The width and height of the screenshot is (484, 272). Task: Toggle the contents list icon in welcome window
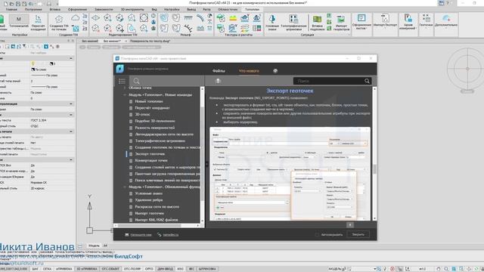click(x=122, y=81)
